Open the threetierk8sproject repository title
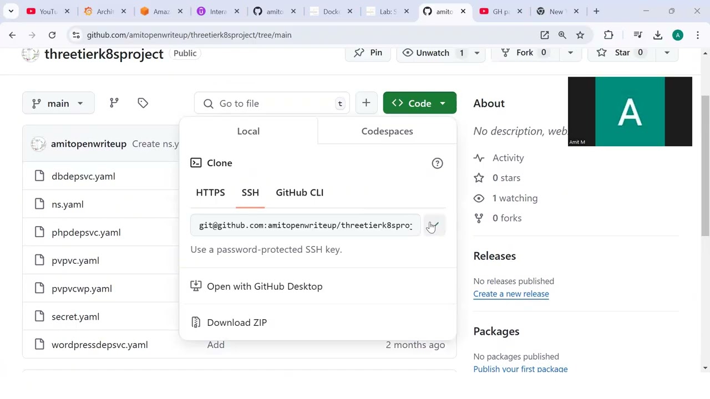 (x=104, y=54)
